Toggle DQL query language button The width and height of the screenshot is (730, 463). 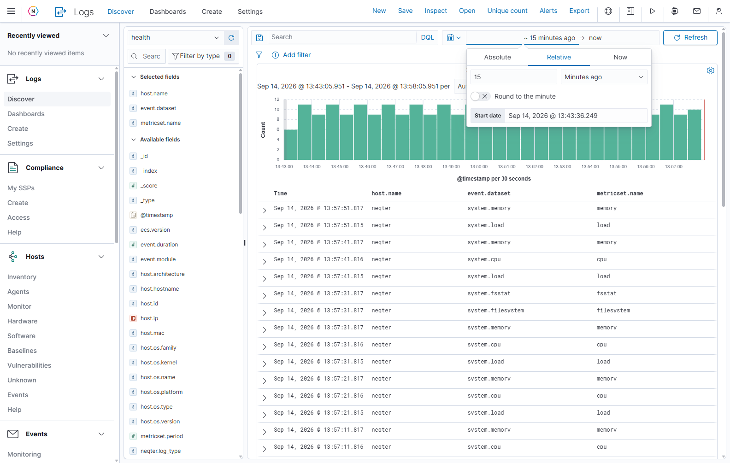tap(427, 37)
